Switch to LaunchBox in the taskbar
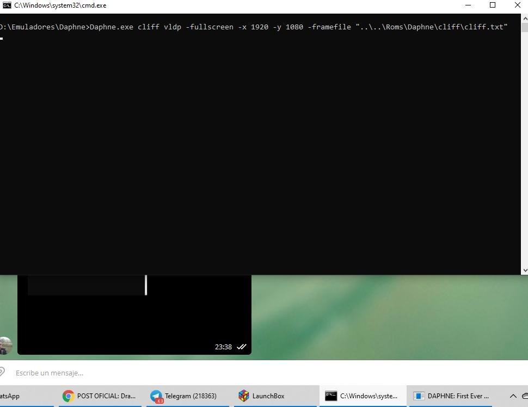This screenshot has height=407, width=528. point(275,396)
